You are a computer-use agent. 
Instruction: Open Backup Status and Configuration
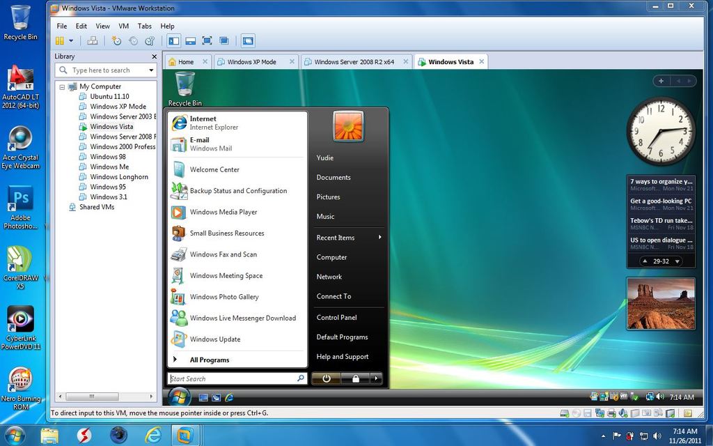tap(237, 191)
